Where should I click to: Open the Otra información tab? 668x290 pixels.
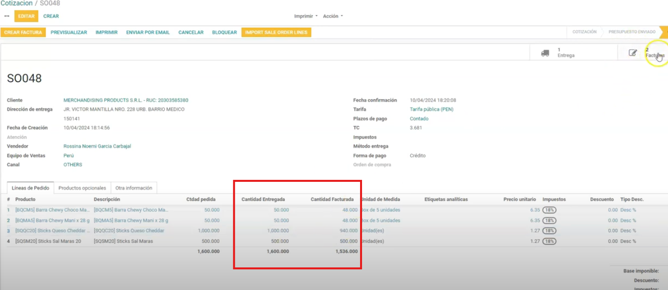coord(134,188)
